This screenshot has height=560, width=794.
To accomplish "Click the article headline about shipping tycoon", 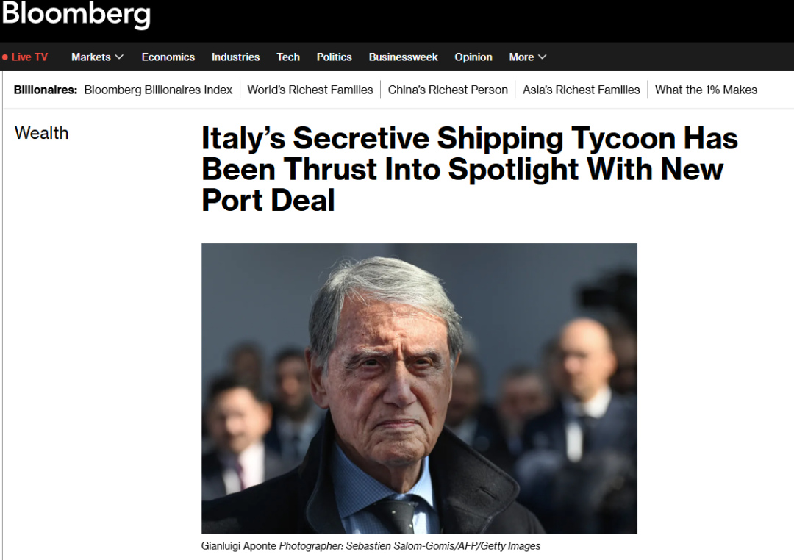I will (x=469, y=169).
